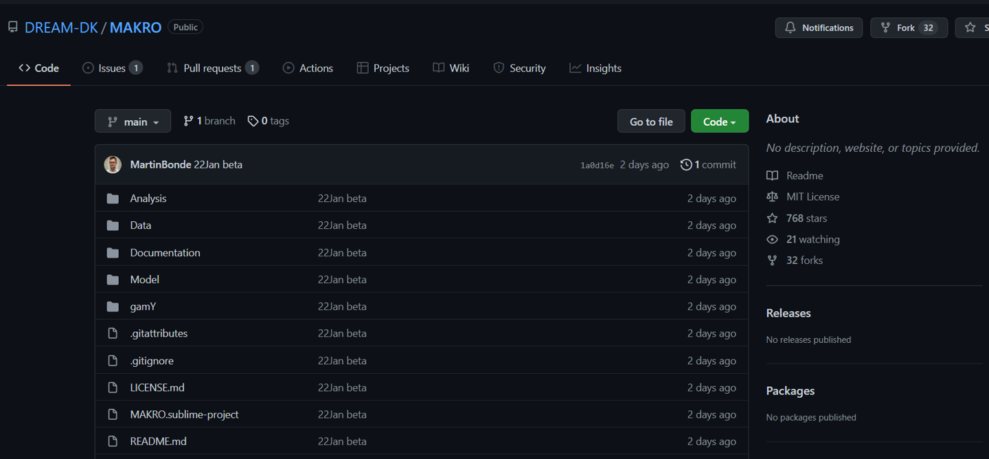This screenshot has height=459, width=989.
Task: Click the star icon at top right
Action: pyautogui.click(x=970, y=27)
